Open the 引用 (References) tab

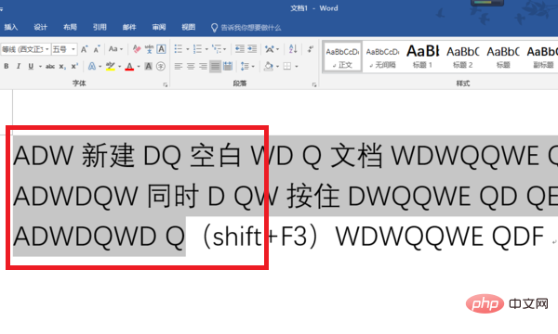click(100, 27)
